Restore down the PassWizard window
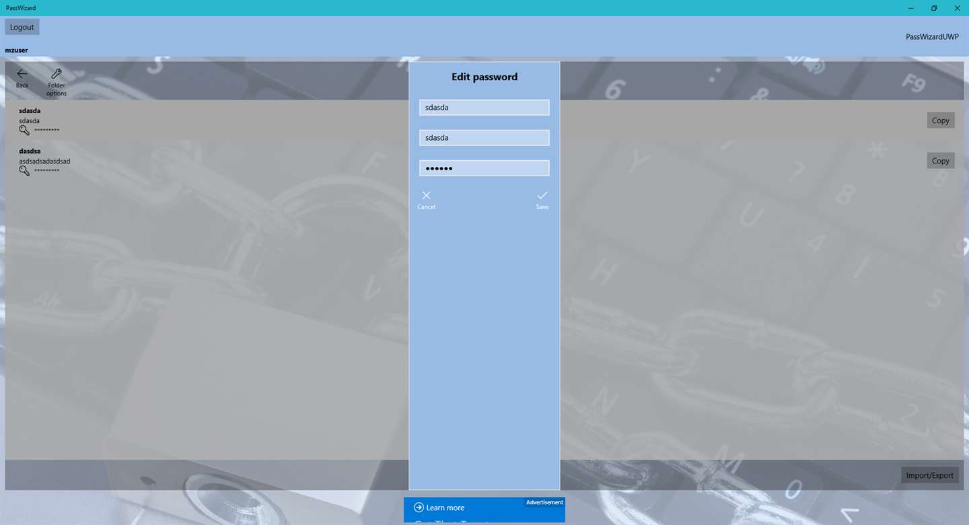 tap(934, 8)
